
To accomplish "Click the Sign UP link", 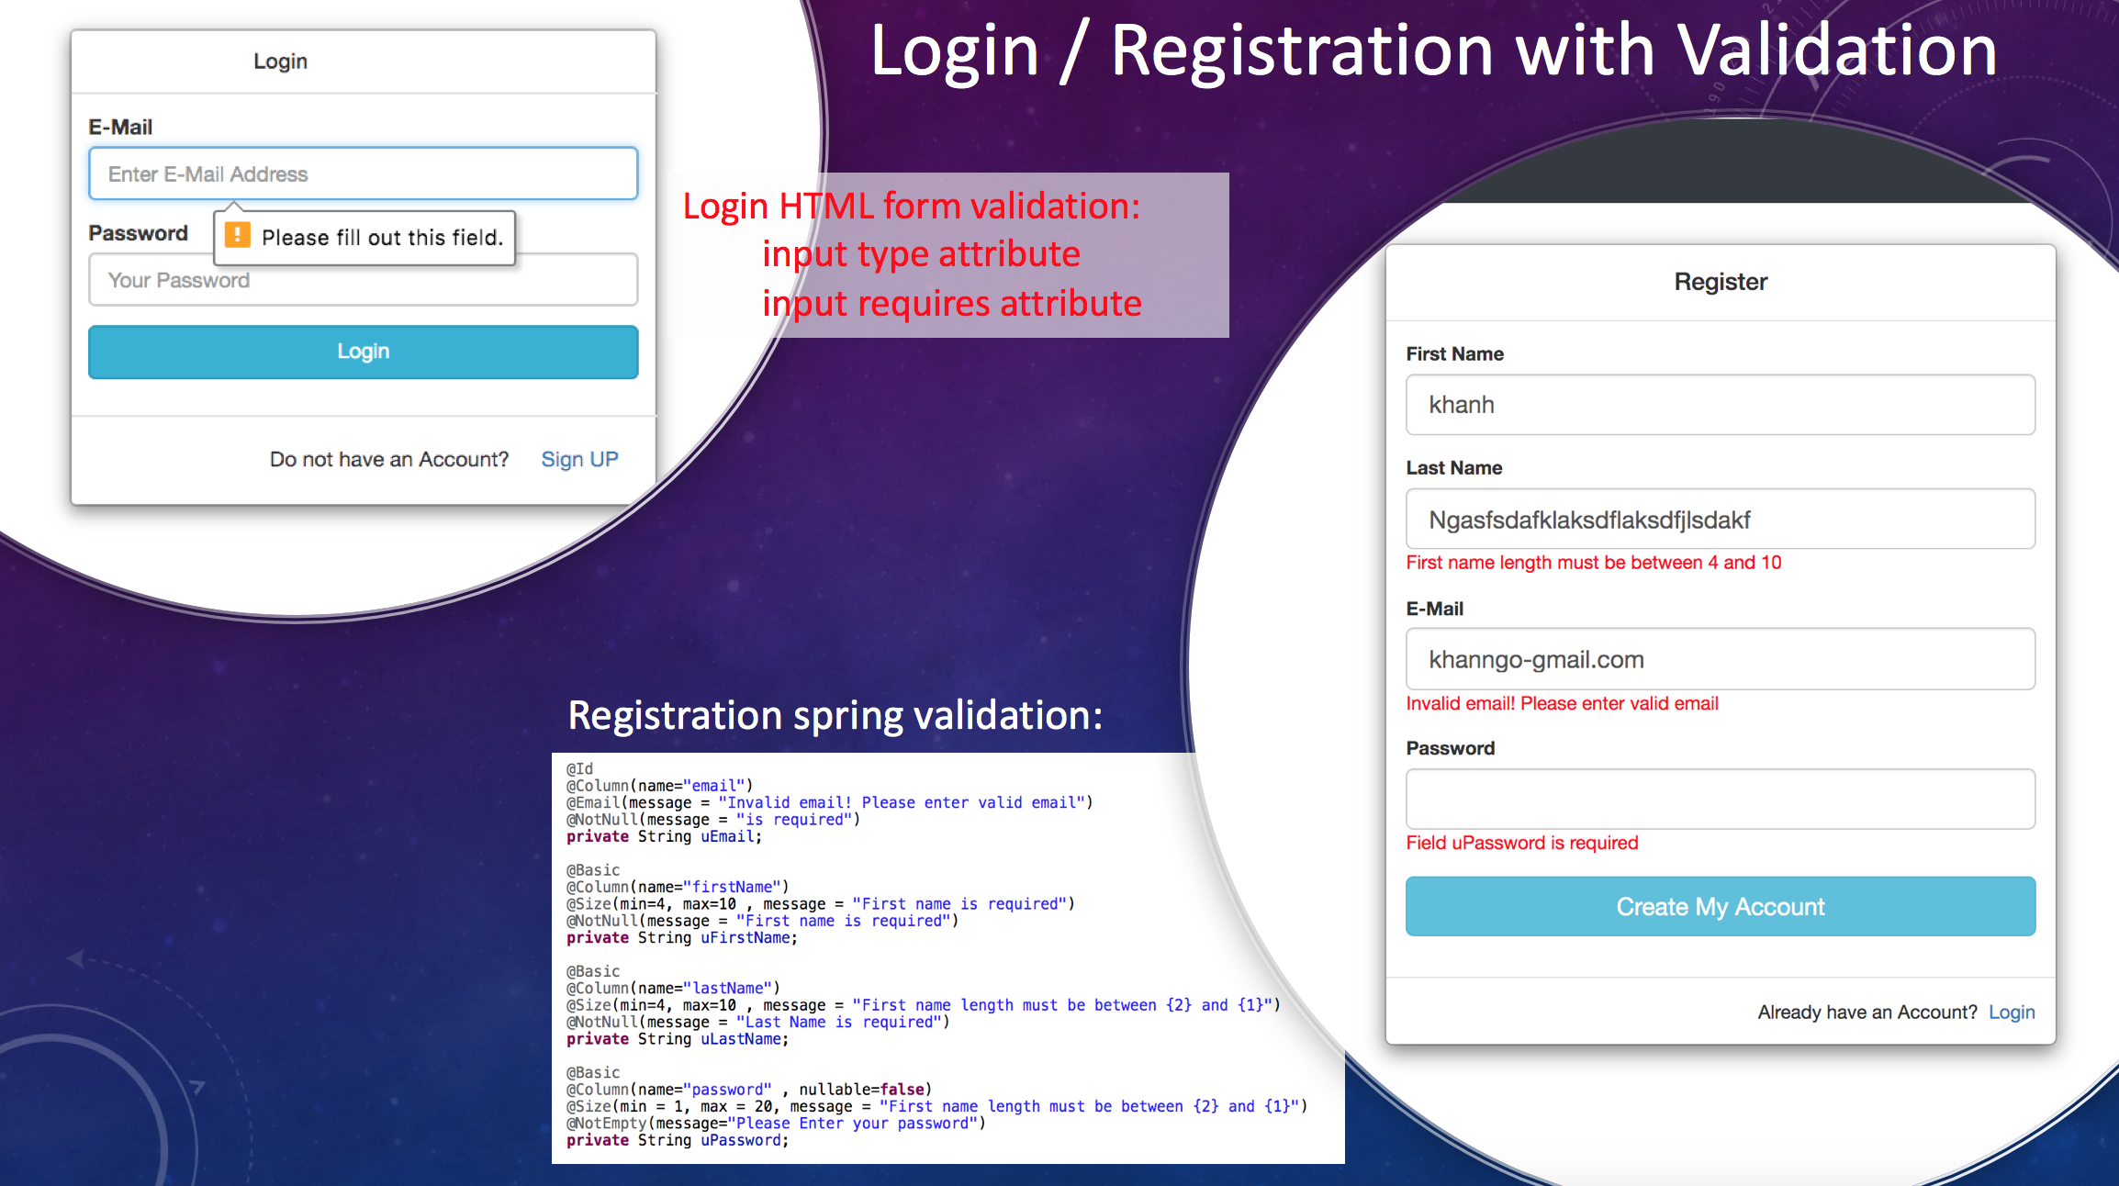I will (577, 457).
